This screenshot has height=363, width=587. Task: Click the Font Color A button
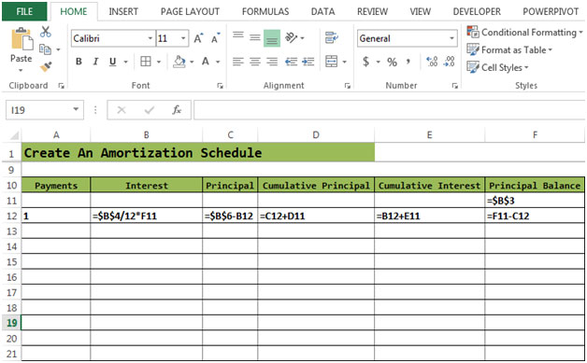[x=206, y=62]
